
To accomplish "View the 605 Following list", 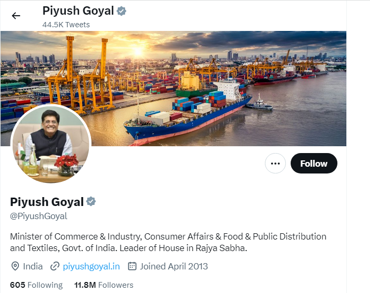I will [36, 285].
